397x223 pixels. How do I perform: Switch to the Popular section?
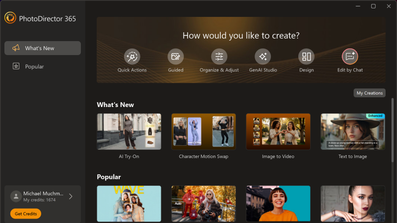point(43,66)
